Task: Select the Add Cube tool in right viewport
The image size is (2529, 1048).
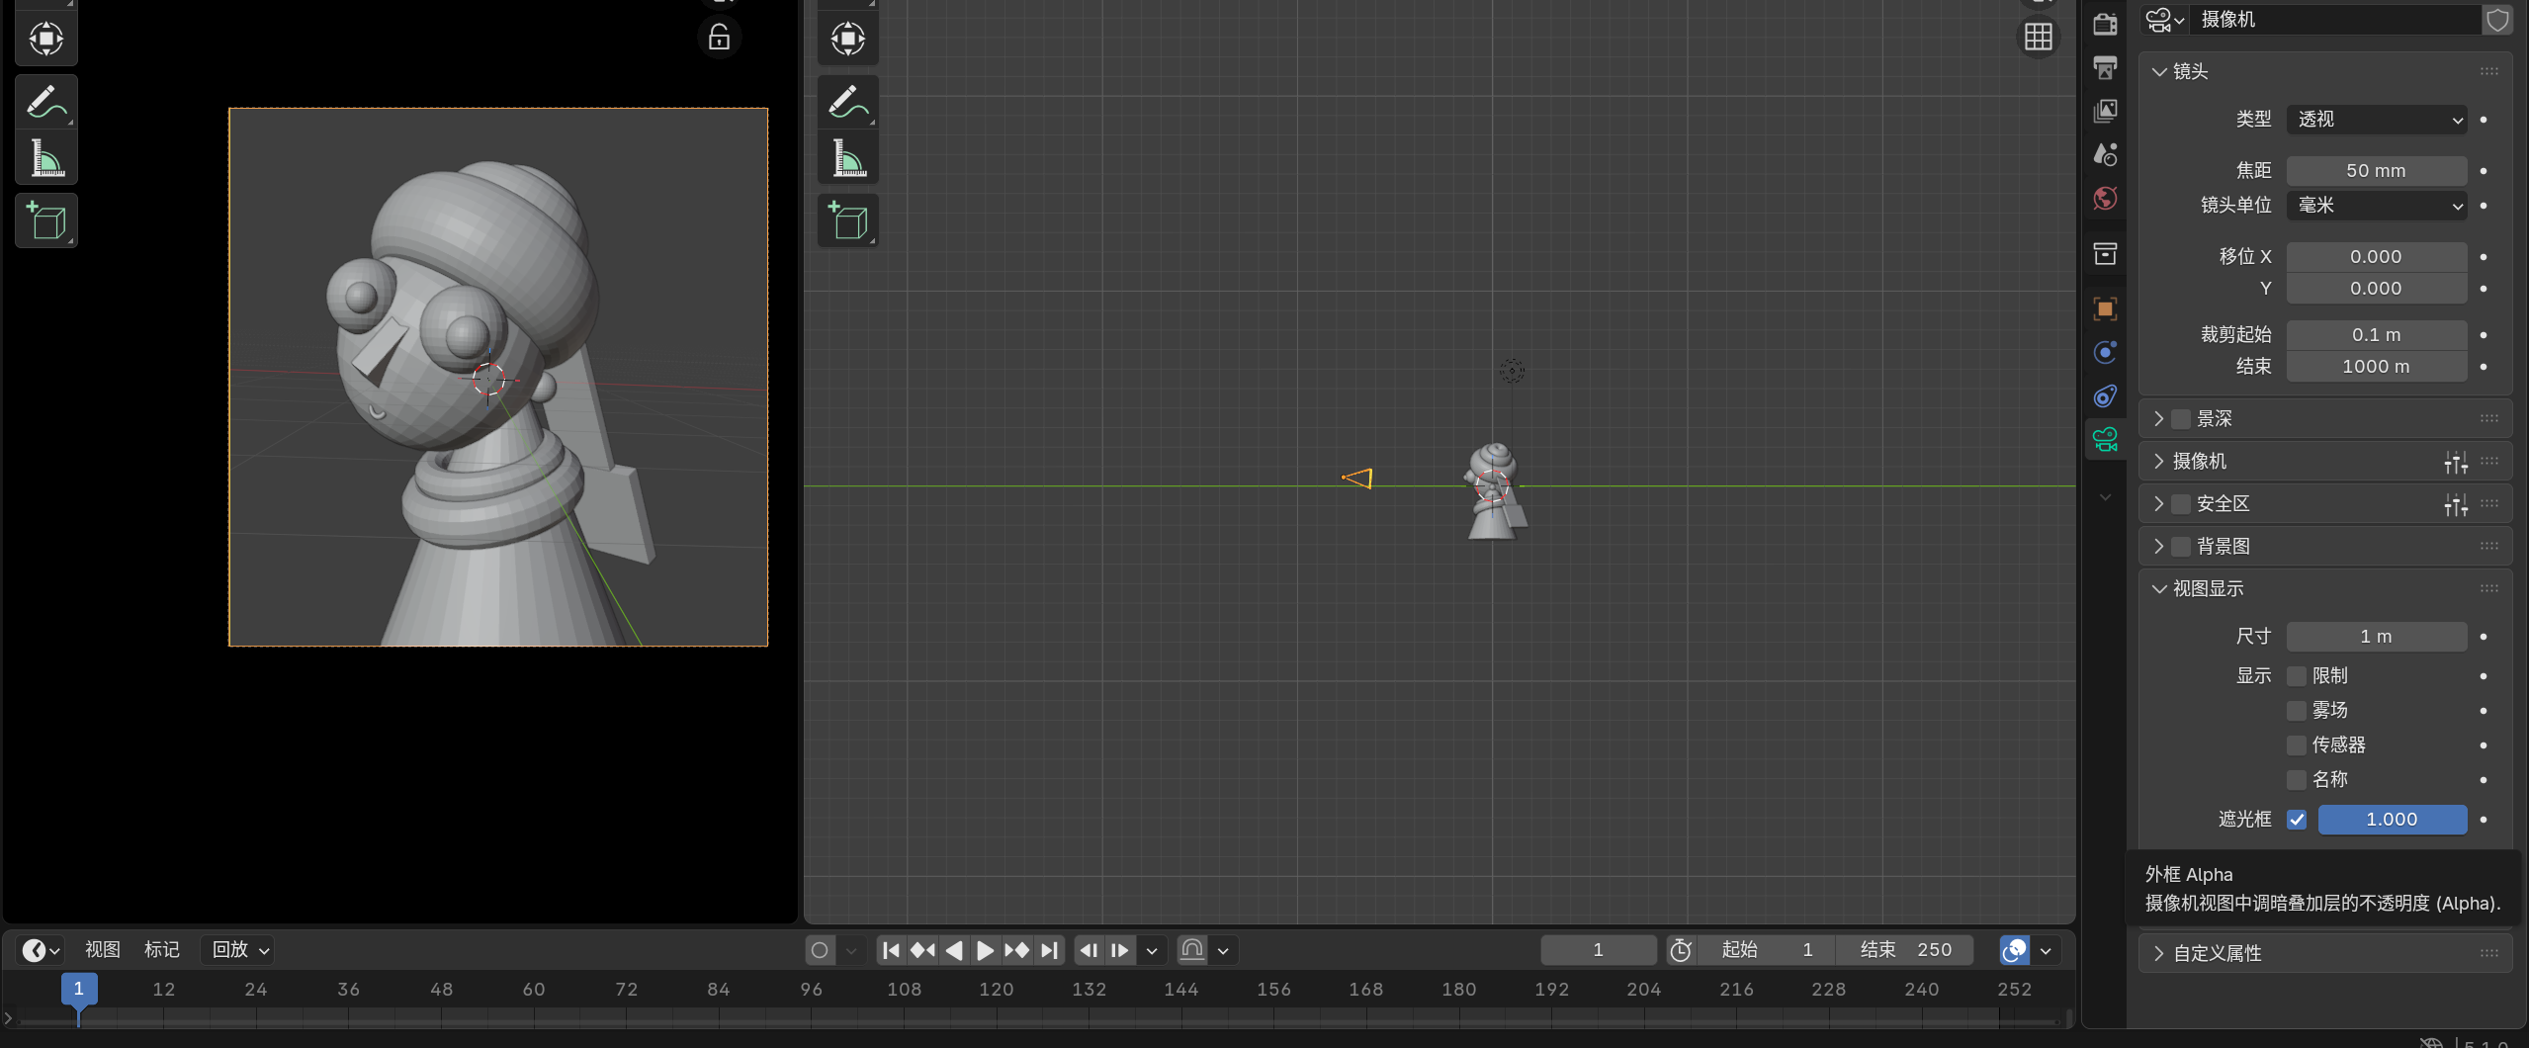Action: pos(847,220)
